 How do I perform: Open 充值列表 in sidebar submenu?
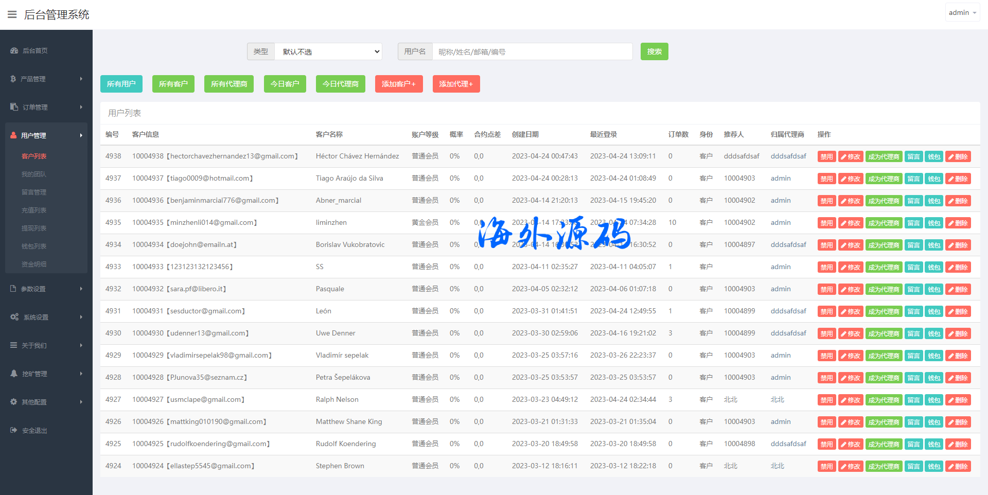(34, 210)
